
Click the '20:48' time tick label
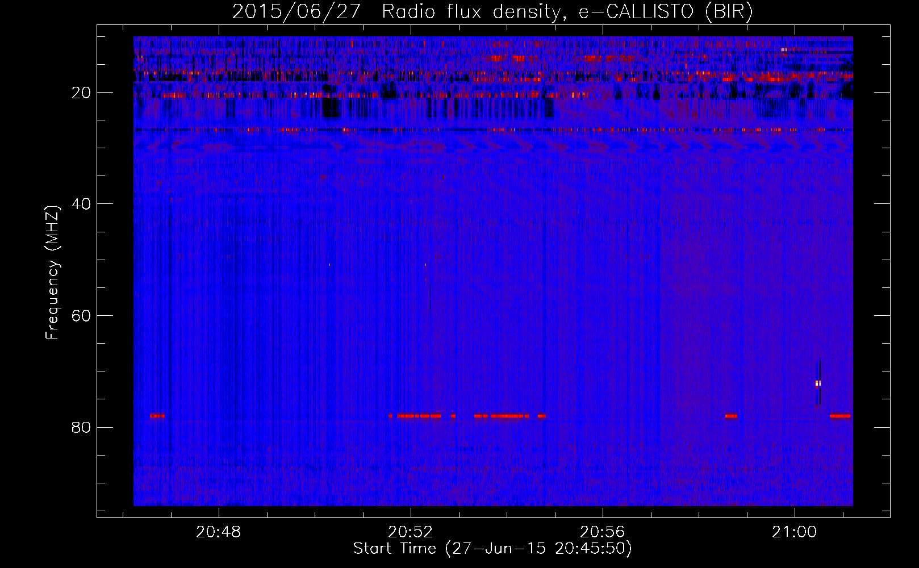tap(219, 532)
